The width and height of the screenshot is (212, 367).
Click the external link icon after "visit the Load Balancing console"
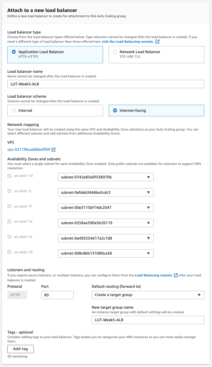[157, 41]
